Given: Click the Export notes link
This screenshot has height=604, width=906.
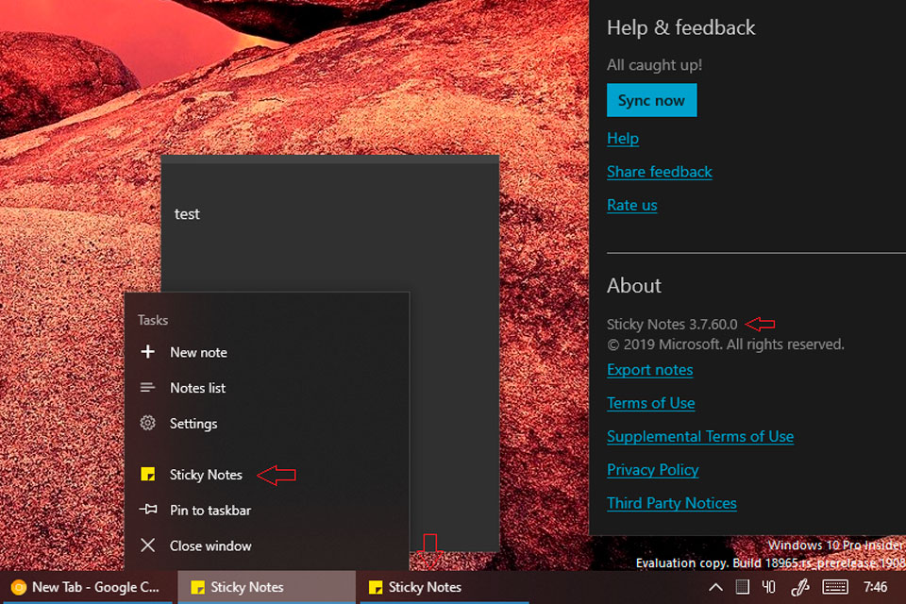Looking at the screenshot, I should [x=649, y=370].
